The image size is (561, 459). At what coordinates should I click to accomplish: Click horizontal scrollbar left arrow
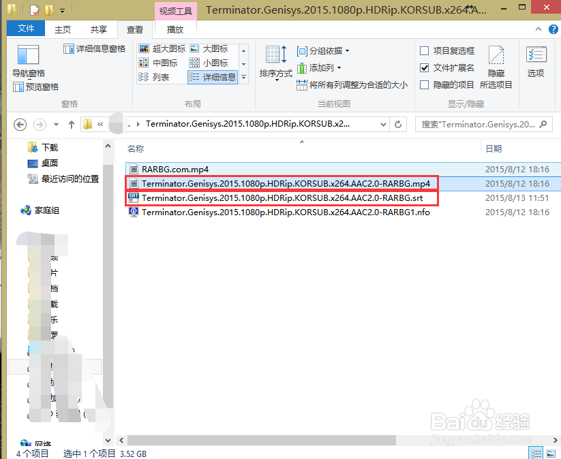[x=121, y=440]
